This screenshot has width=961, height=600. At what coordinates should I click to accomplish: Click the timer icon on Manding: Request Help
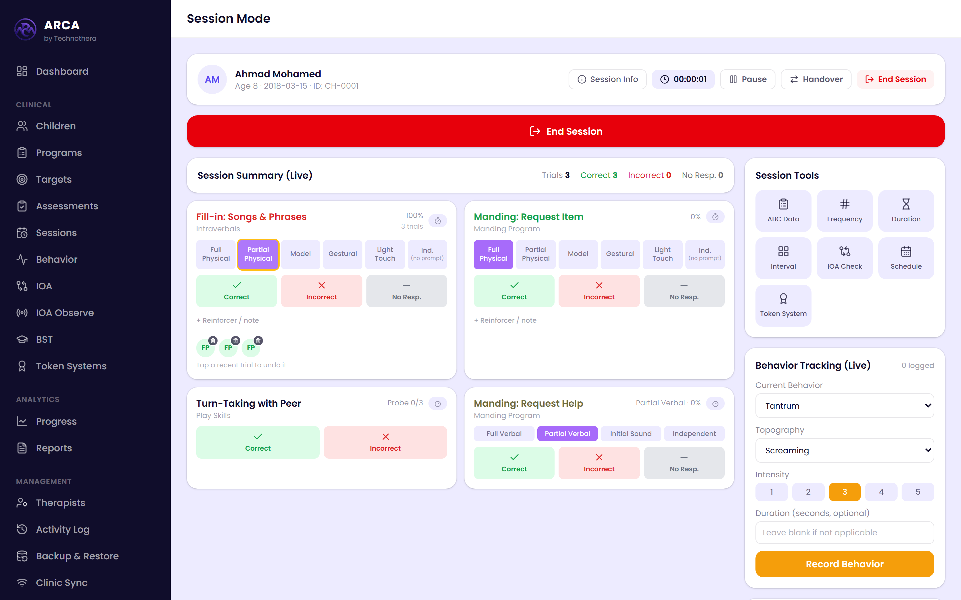point(715,403)
